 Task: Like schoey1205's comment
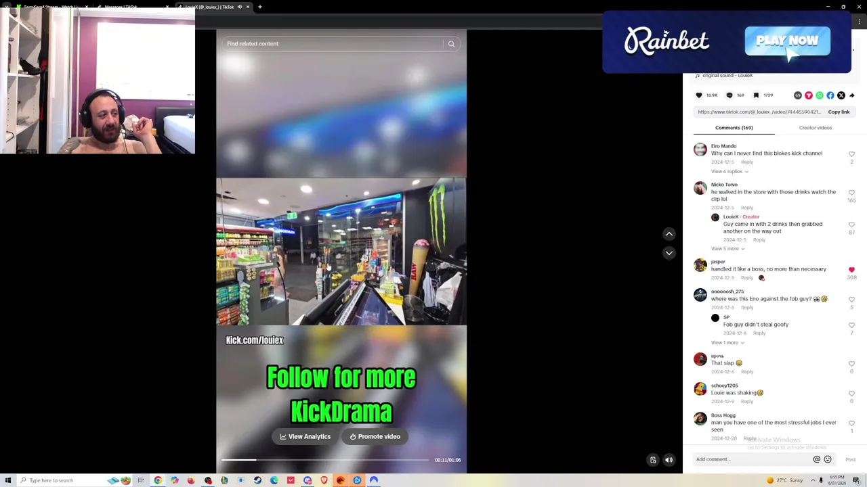point(851,394)
